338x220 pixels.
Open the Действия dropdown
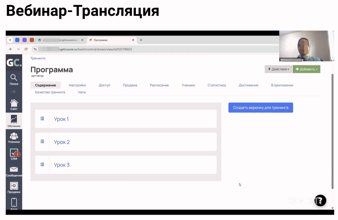click(x=278, y=69)
